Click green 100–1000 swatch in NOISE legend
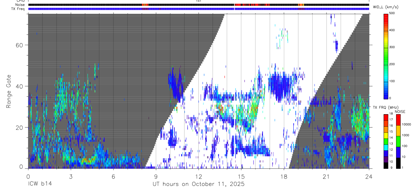This screenshot has height=191, width=415. click(x=398, y=141)
